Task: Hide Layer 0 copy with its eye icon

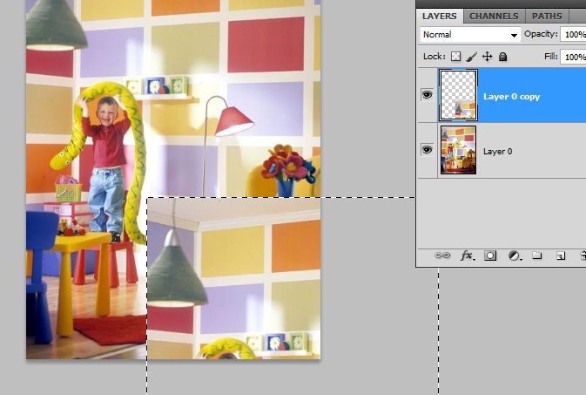Action: click(x=428, y=95)
